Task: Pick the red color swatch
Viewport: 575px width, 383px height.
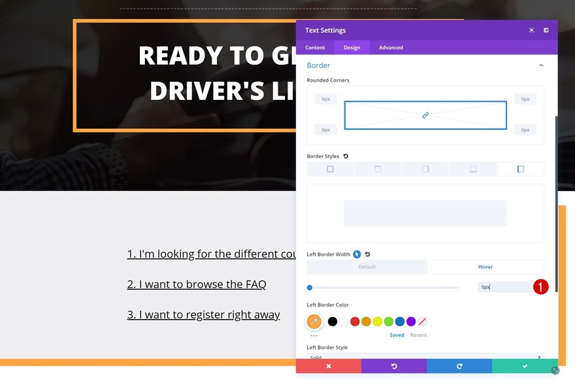Action: pos(355,322)
